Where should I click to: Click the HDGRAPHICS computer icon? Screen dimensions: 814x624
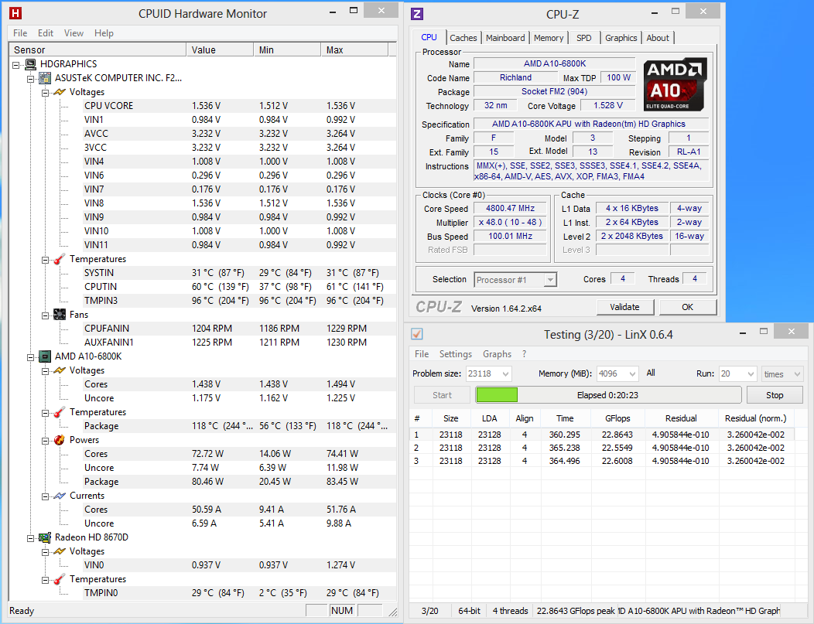31,64
